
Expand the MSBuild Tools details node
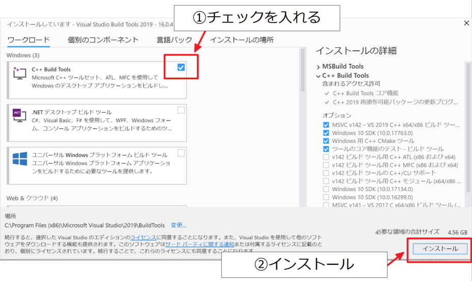318,67
